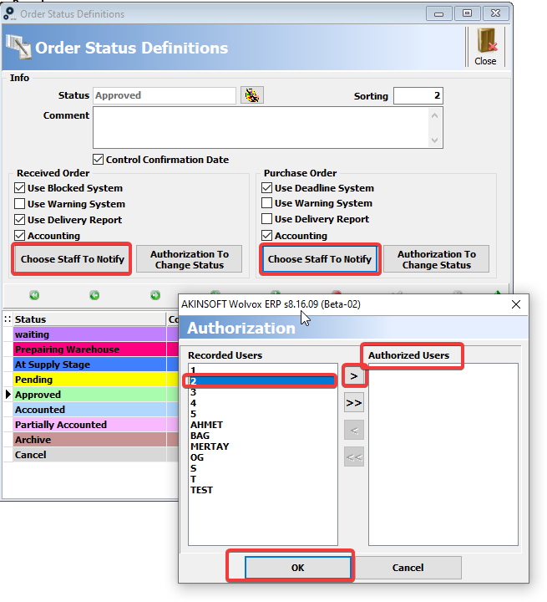Cancel the Authorization dialog
Viewport: 547px width, 602px height.
point(408,568)
